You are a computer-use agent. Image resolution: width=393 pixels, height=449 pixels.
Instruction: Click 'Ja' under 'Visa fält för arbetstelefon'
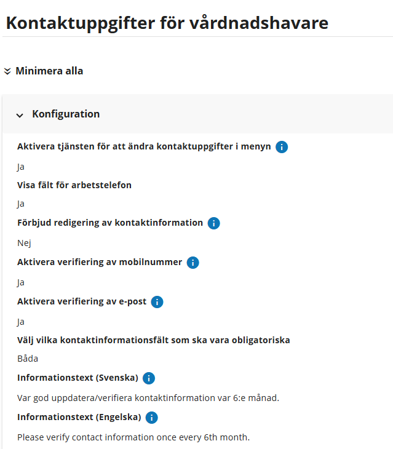point(21,204)
